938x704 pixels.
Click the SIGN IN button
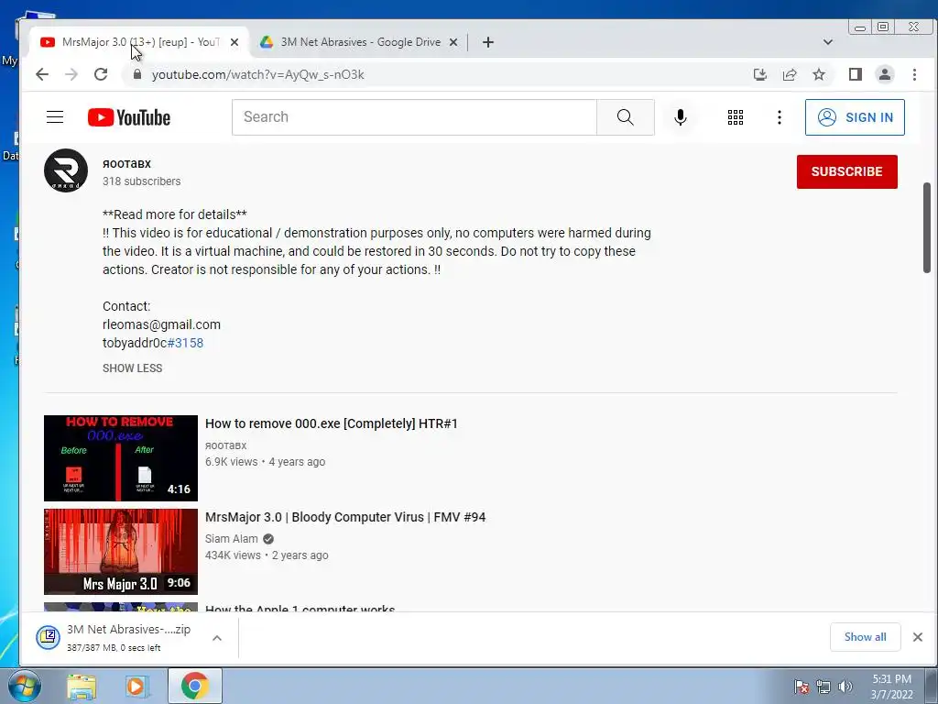click(x=855, y=117)
